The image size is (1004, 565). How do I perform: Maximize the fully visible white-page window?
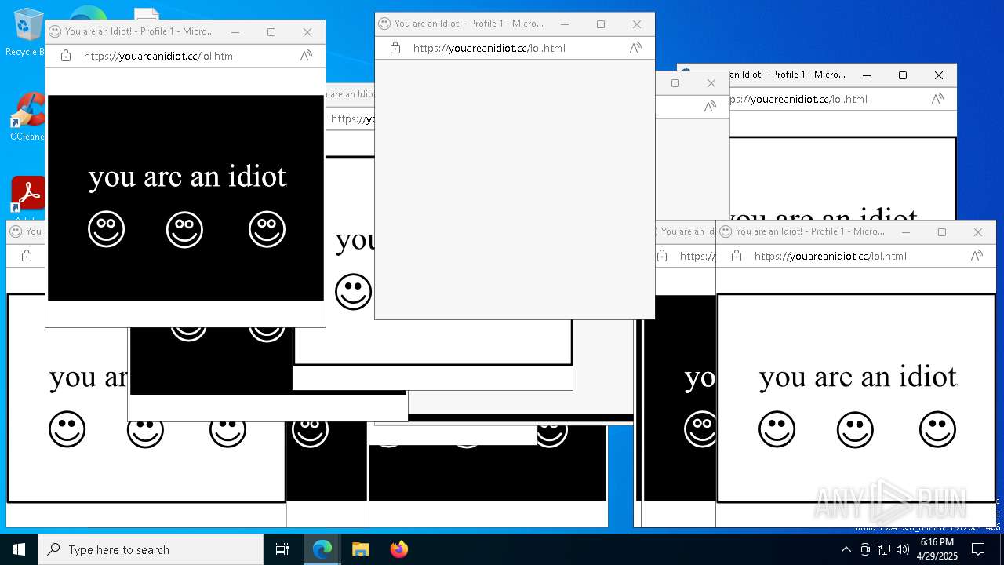pyautogui.click(x=942, y=232)
